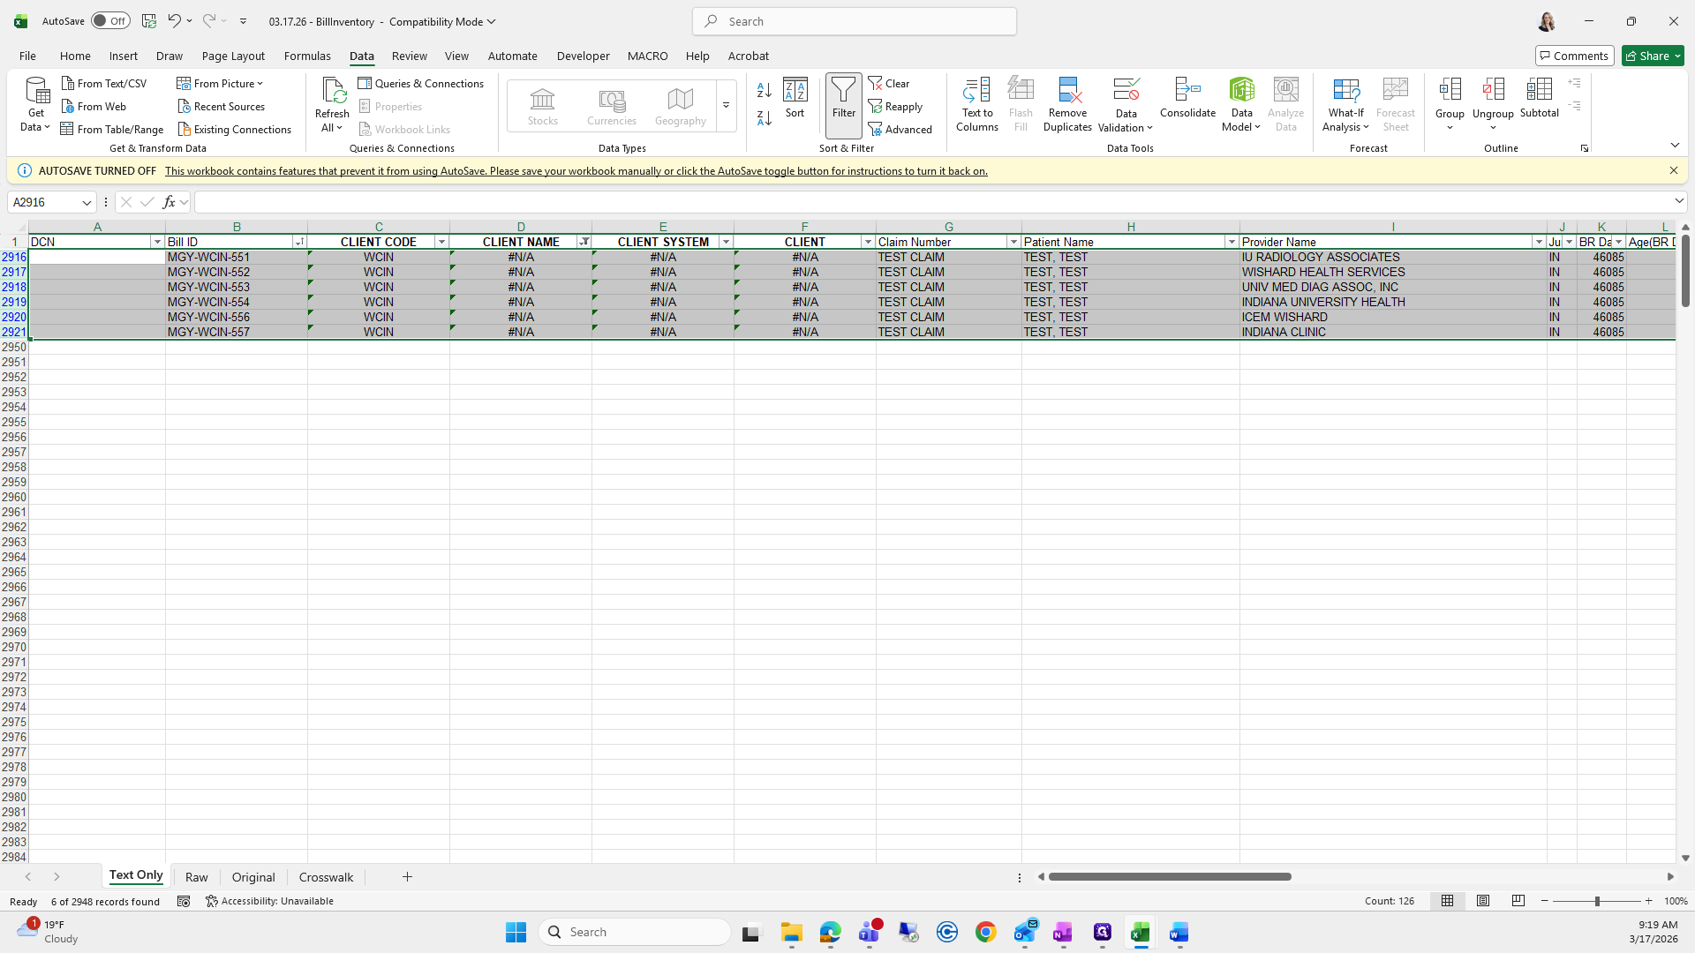
Task: Click the Sort A to Z icon
Action: pyautogui.click(x=765, y=90)
